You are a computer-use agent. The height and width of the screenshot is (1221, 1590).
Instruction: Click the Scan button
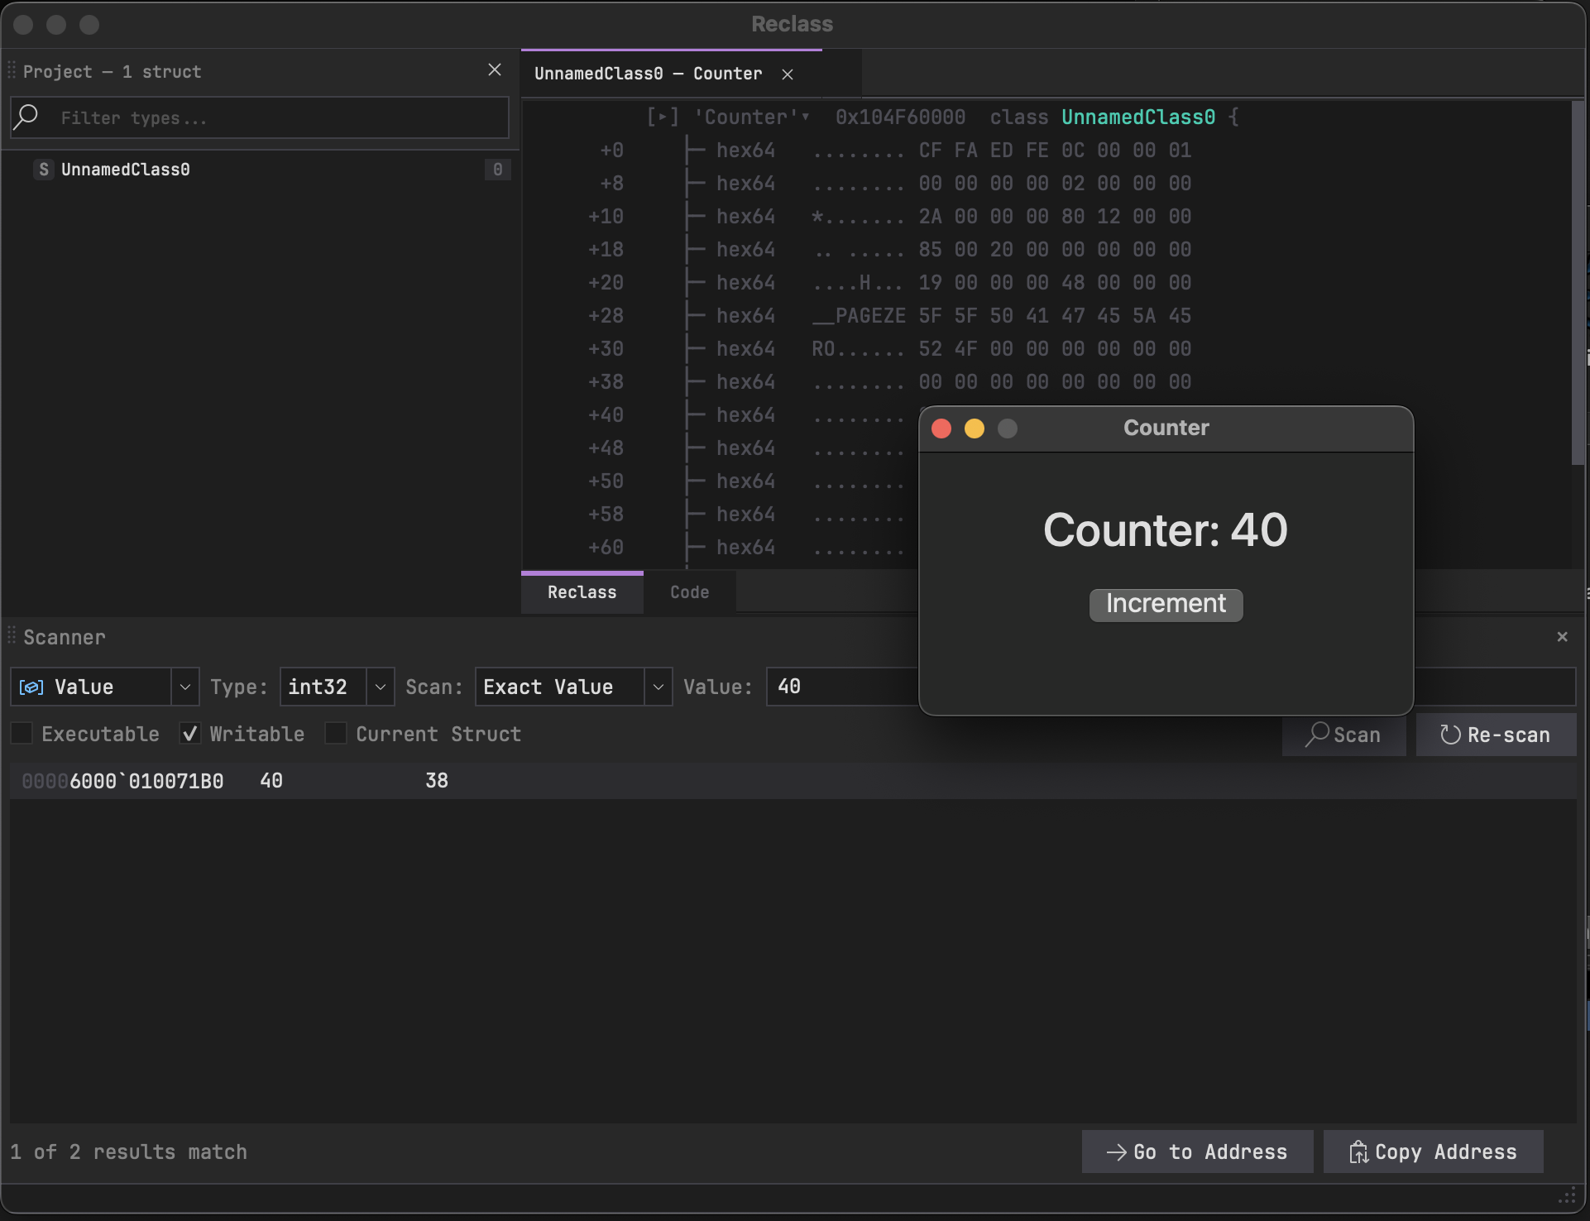(x=1343, y=735)
